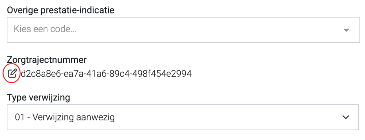
Task: Click the gray triangle in the code selector
Action: coord(346,30)
